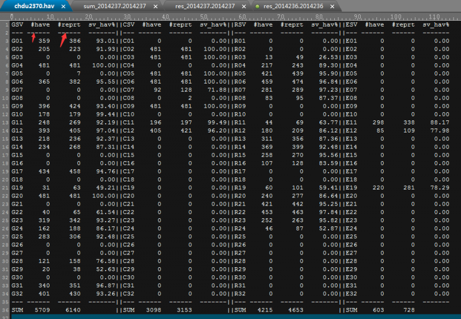
Task: Click the 91.93 value in G02 row
Action: click(x=105, y=49)
